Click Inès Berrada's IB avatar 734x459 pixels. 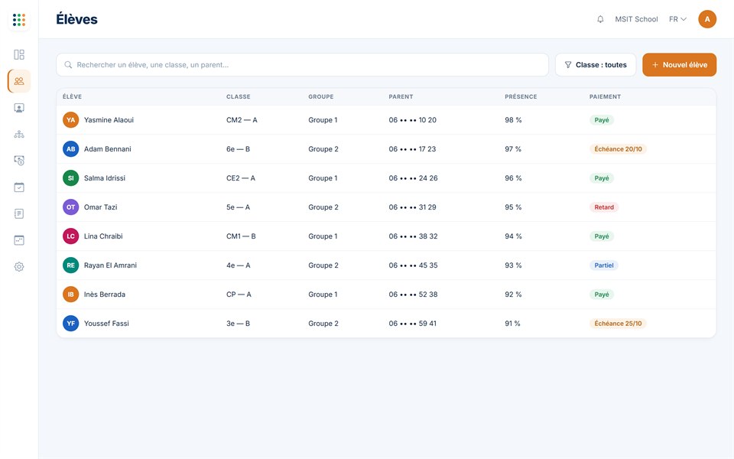pyautogui.click(x=70, y=294)
